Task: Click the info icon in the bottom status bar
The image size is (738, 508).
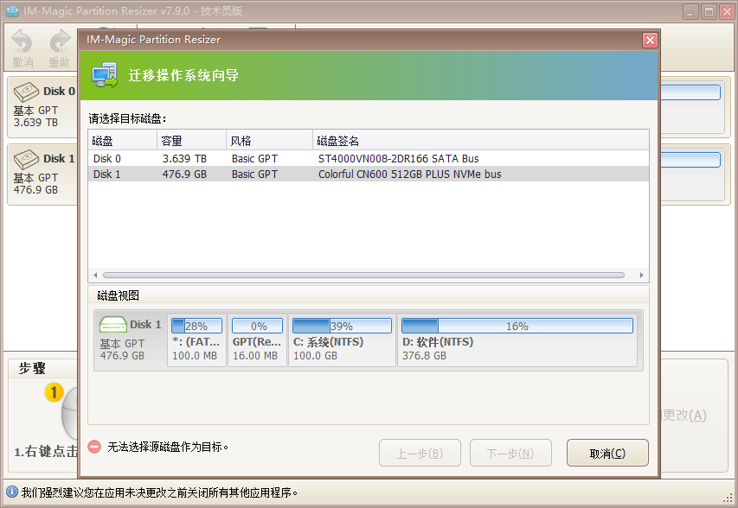Action: tap(9, 492)
